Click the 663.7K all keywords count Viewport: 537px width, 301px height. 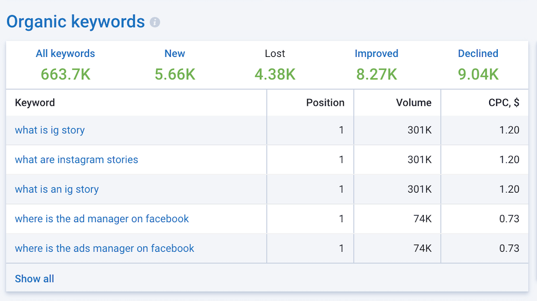[x=65, y=74]
